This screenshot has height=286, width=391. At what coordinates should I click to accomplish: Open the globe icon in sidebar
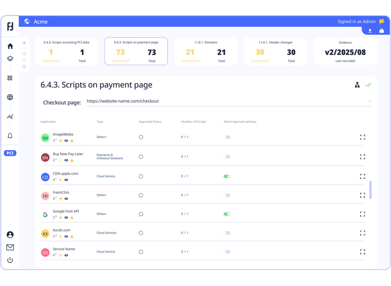[10, 97]
